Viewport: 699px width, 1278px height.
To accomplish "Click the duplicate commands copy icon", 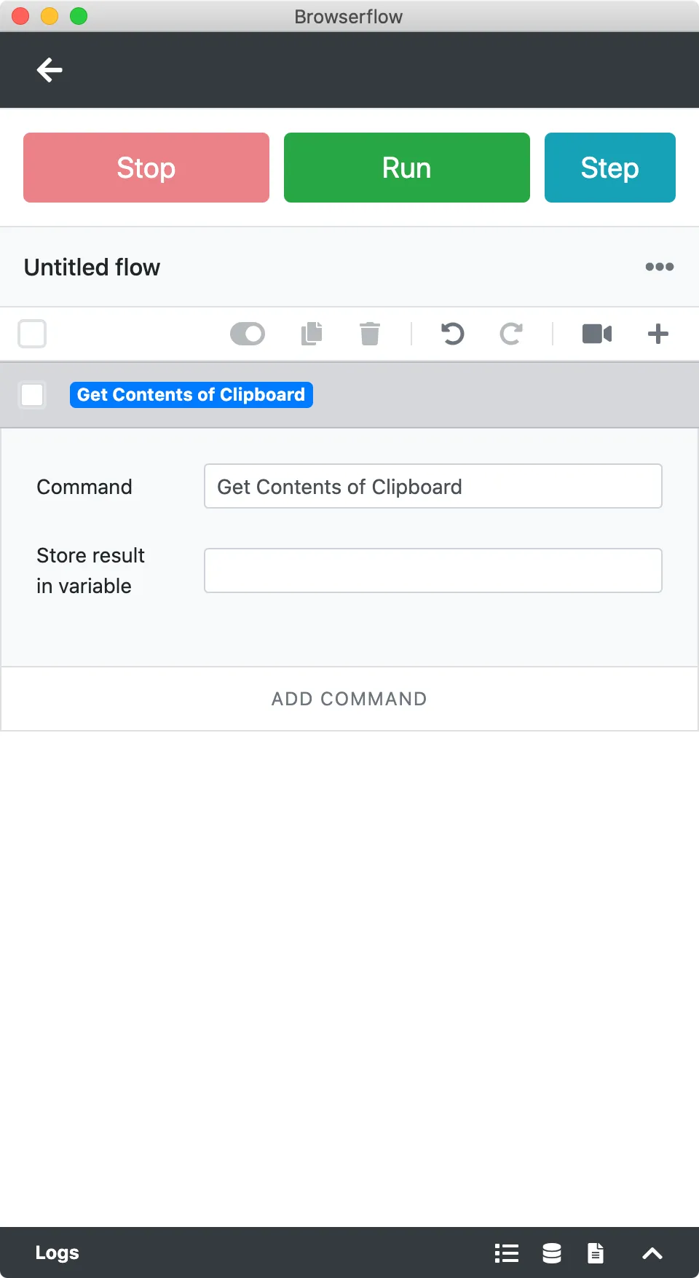I will click(x=312, y=334).
